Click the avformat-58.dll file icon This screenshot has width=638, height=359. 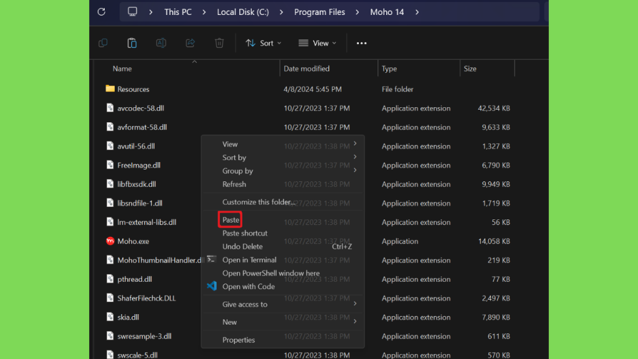pos(110,127)
